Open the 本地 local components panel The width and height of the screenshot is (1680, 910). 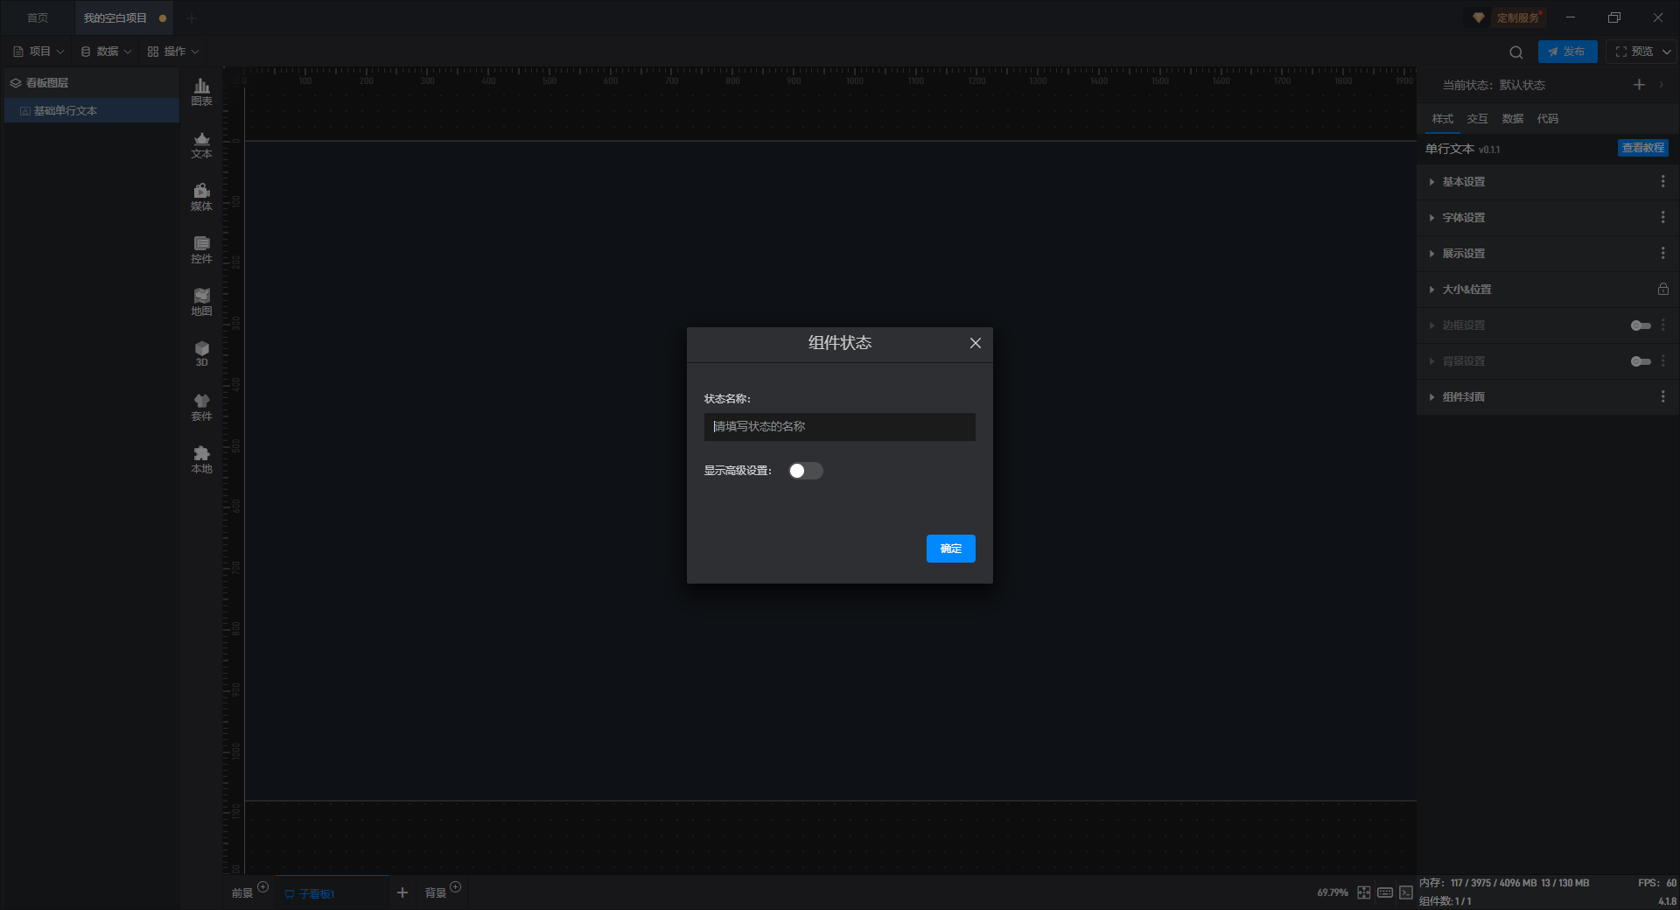coord(201,459)
